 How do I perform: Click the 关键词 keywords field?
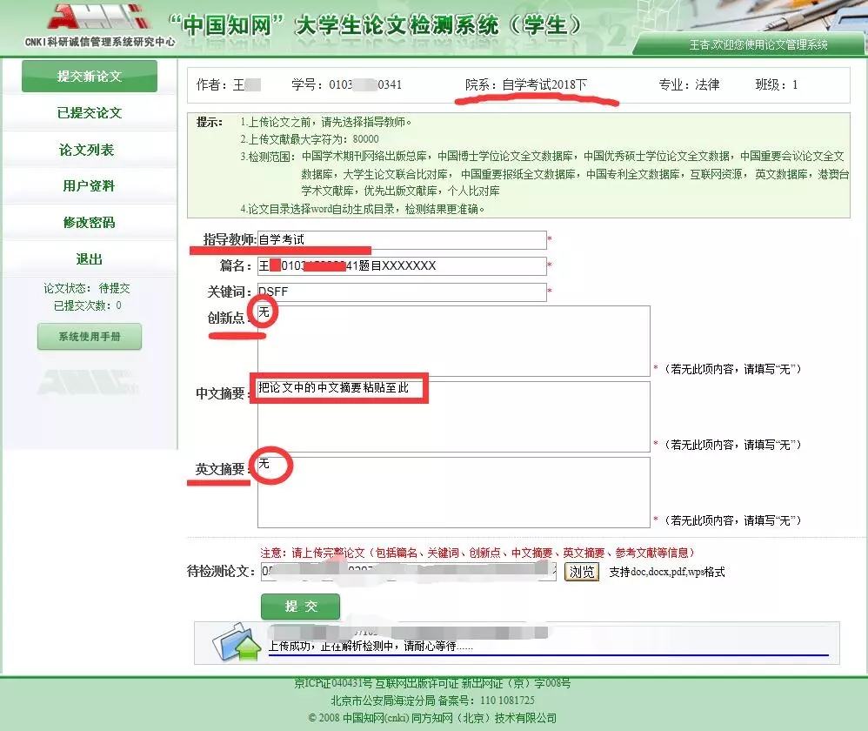(x=402, y=292)
